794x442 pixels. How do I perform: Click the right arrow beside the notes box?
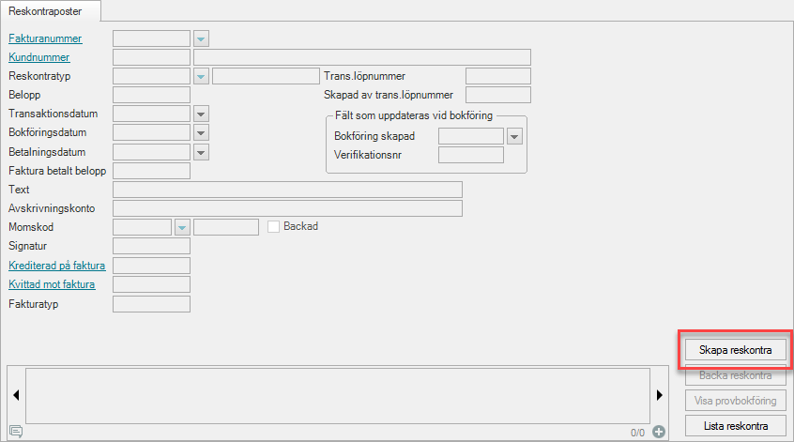[x=661, y=394]
